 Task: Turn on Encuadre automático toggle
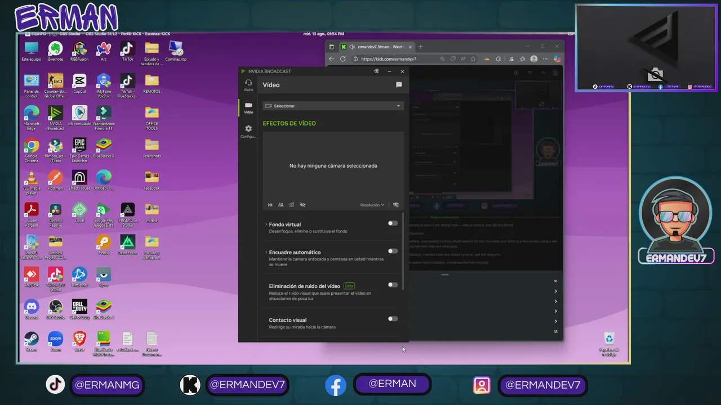[x=393, y=251]
